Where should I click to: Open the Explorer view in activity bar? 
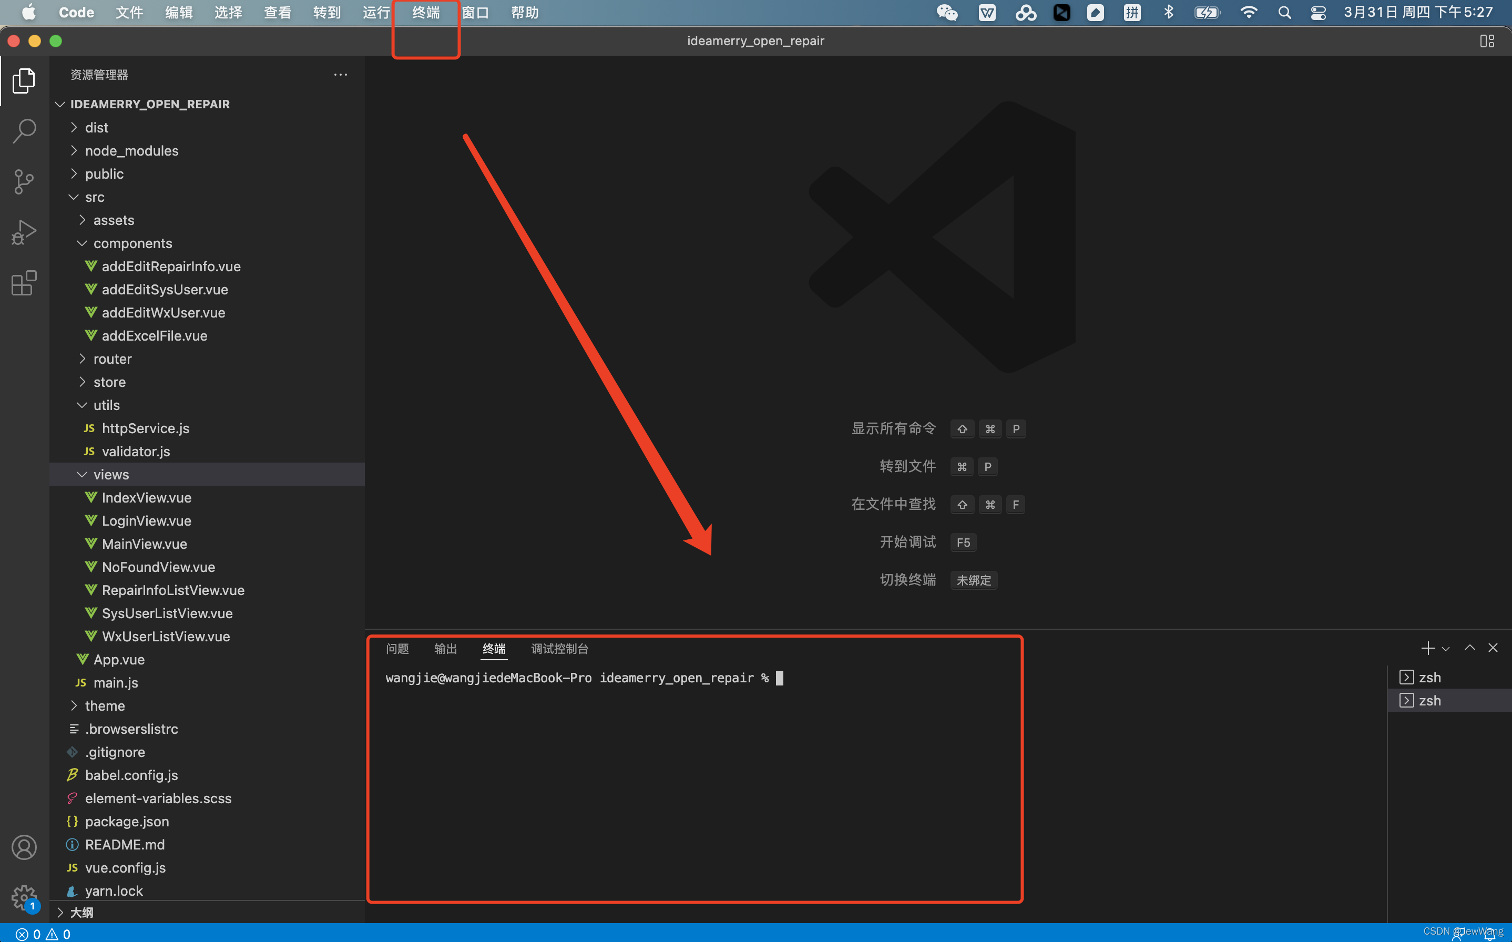(x=24, y=81)
